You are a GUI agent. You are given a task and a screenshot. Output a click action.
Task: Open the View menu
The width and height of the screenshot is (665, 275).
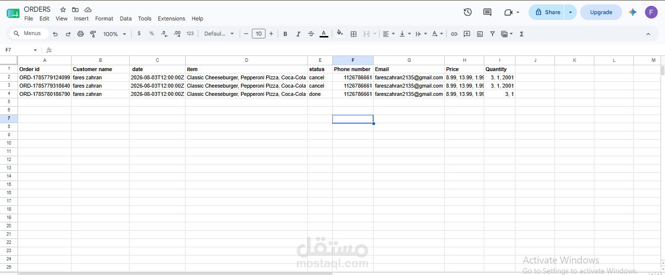62,18
